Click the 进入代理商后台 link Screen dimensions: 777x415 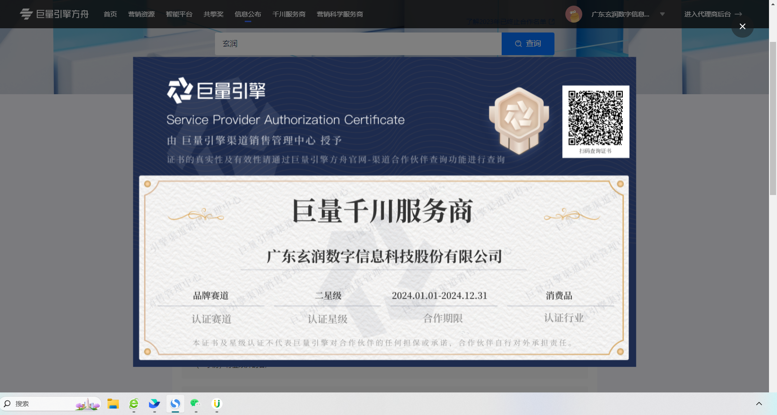[x=712, y=14]
